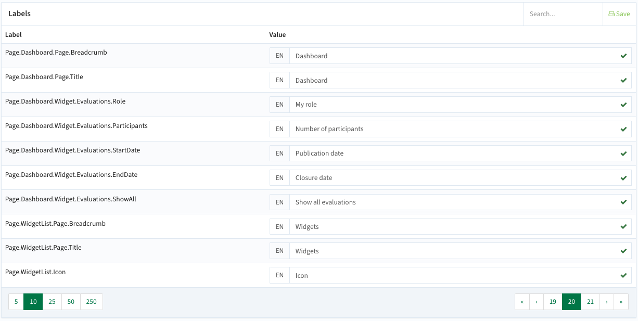This screenshot has height=321, width=638.
Task: Edit value field for Page.Dashboard.Page.Breadcrumb
Action: click(461, 56)
